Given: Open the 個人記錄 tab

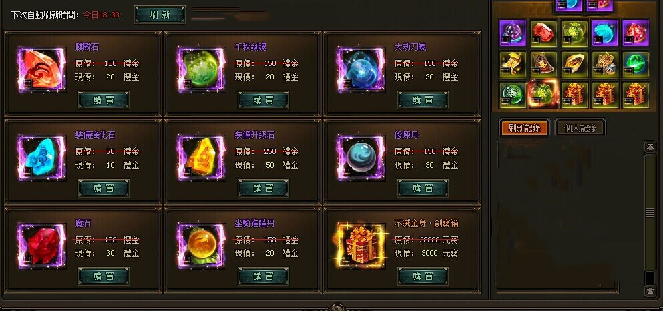Looking at the screenshot, I should [x=580, y=128].
